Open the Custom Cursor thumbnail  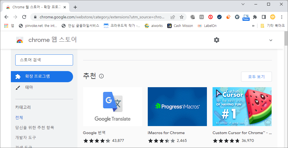[x=242, y=107]
